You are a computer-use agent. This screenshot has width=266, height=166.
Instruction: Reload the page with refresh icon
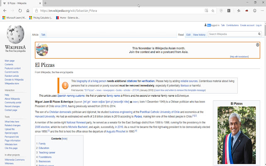coord(20,11)
